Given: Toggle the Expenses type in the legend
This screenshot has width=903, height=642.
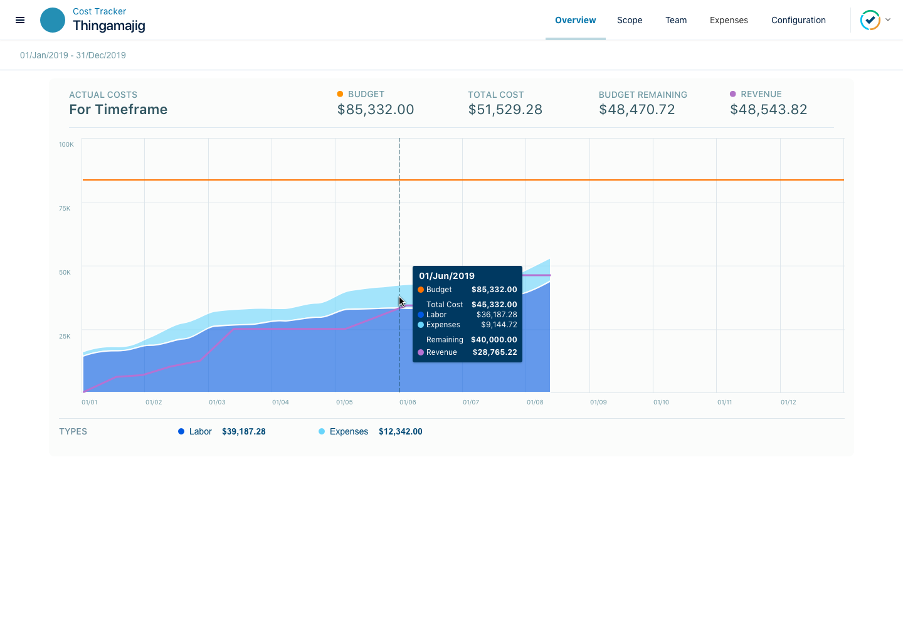Looking at the screenshot, I should 349,431.
